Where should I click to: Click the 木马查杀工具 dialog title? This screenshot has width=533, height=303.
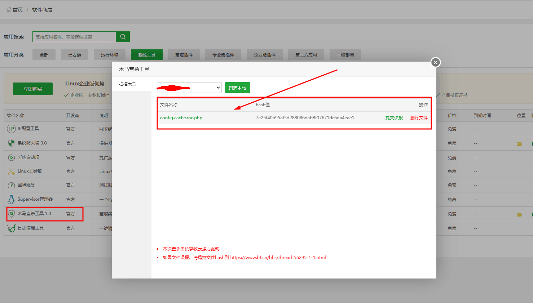[134, 69]
